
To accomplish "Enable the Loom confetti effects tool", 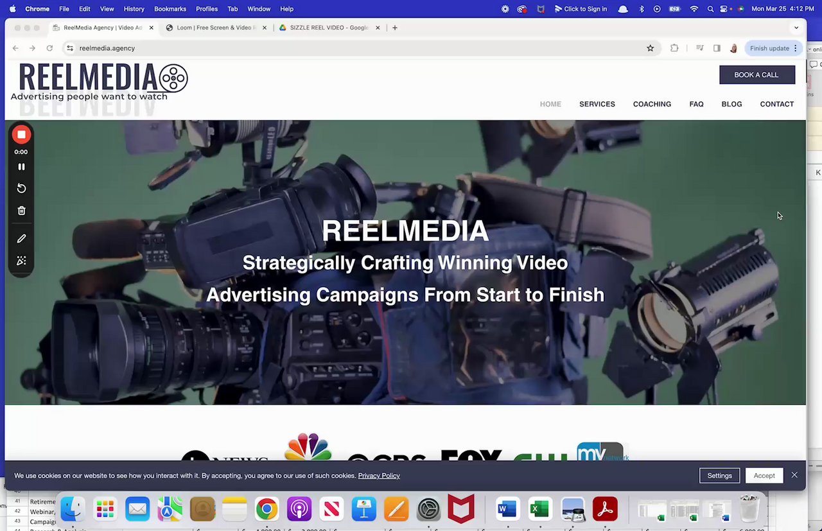I will coord(21,261).
